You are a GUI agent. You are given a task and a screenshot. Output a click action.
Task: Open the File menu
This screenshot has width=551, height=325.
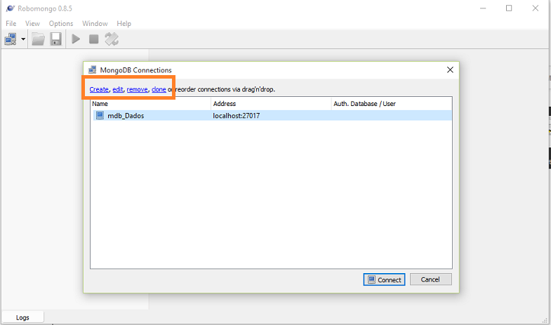click(11, 24)
